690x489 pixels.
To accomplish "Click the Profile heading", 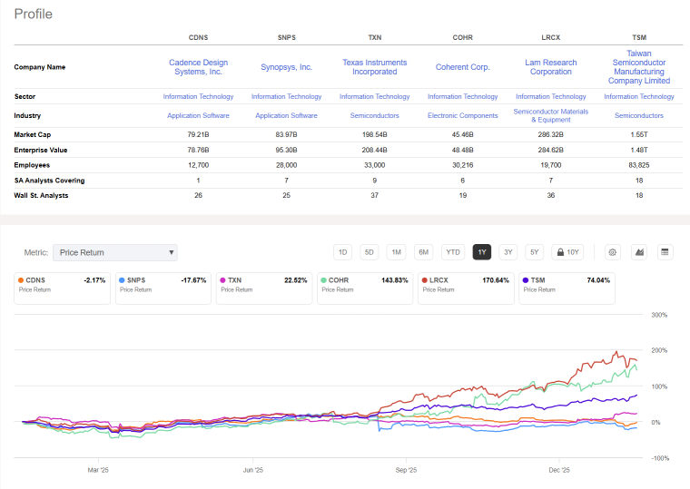I will click(33, 15).
